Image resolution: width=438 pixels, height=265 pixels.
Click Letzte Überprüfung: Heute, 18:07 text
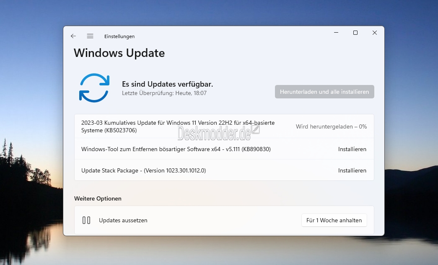tap(164, 93)
